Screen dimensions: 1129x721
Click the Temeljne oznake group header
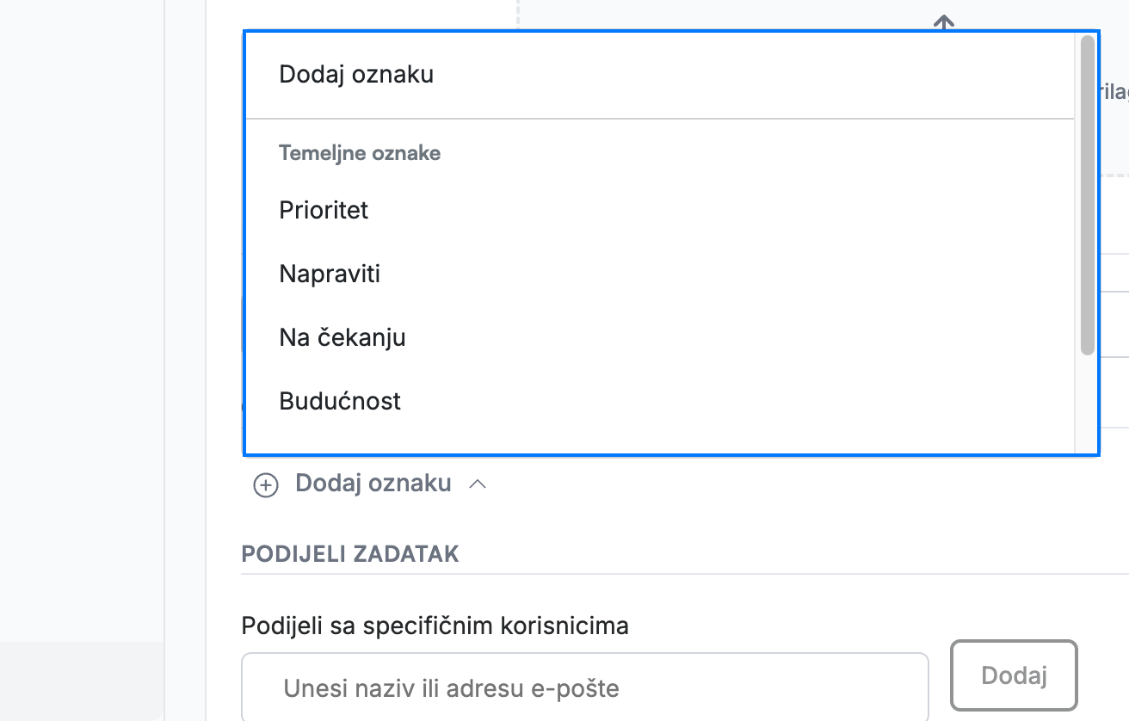coord(360,153)
